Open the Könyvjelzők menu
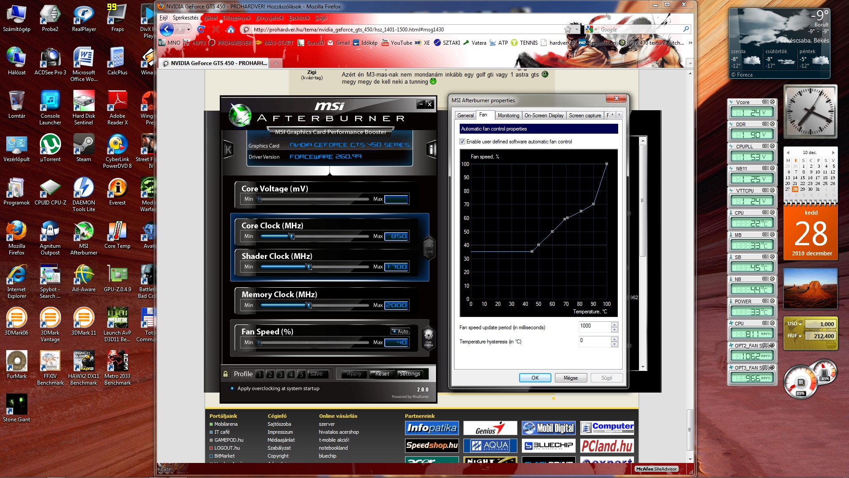 point(270,18)
